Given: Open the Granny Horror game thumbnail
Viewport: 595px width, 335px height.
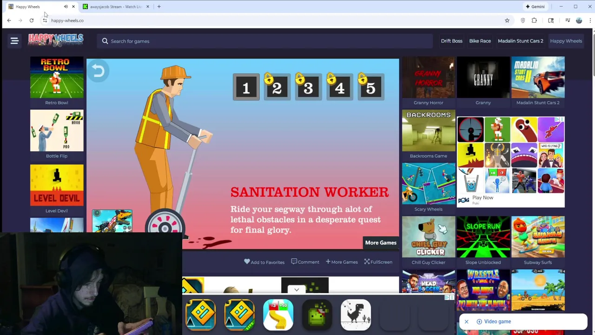Looking at the screenshot, I should (x=429, y=77).
